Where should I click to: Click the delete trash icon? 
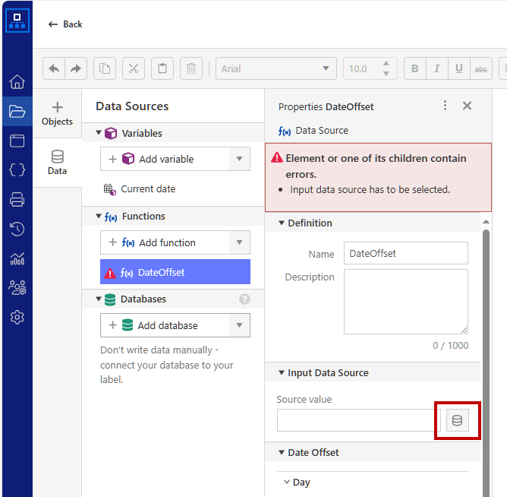(x=191, y=68)
